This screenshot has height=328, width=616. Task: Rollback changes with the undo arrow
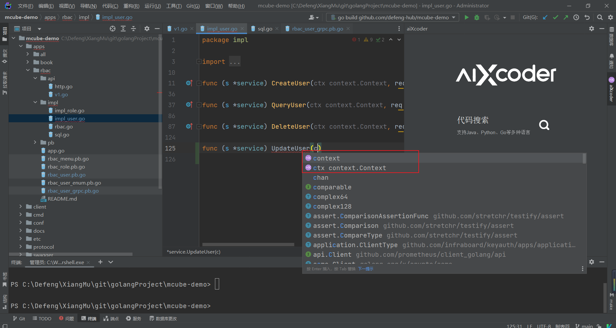587,17
